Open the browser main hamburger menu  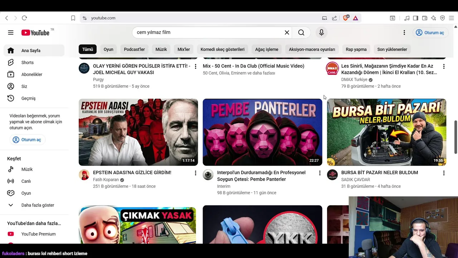(x=451, y=18)
